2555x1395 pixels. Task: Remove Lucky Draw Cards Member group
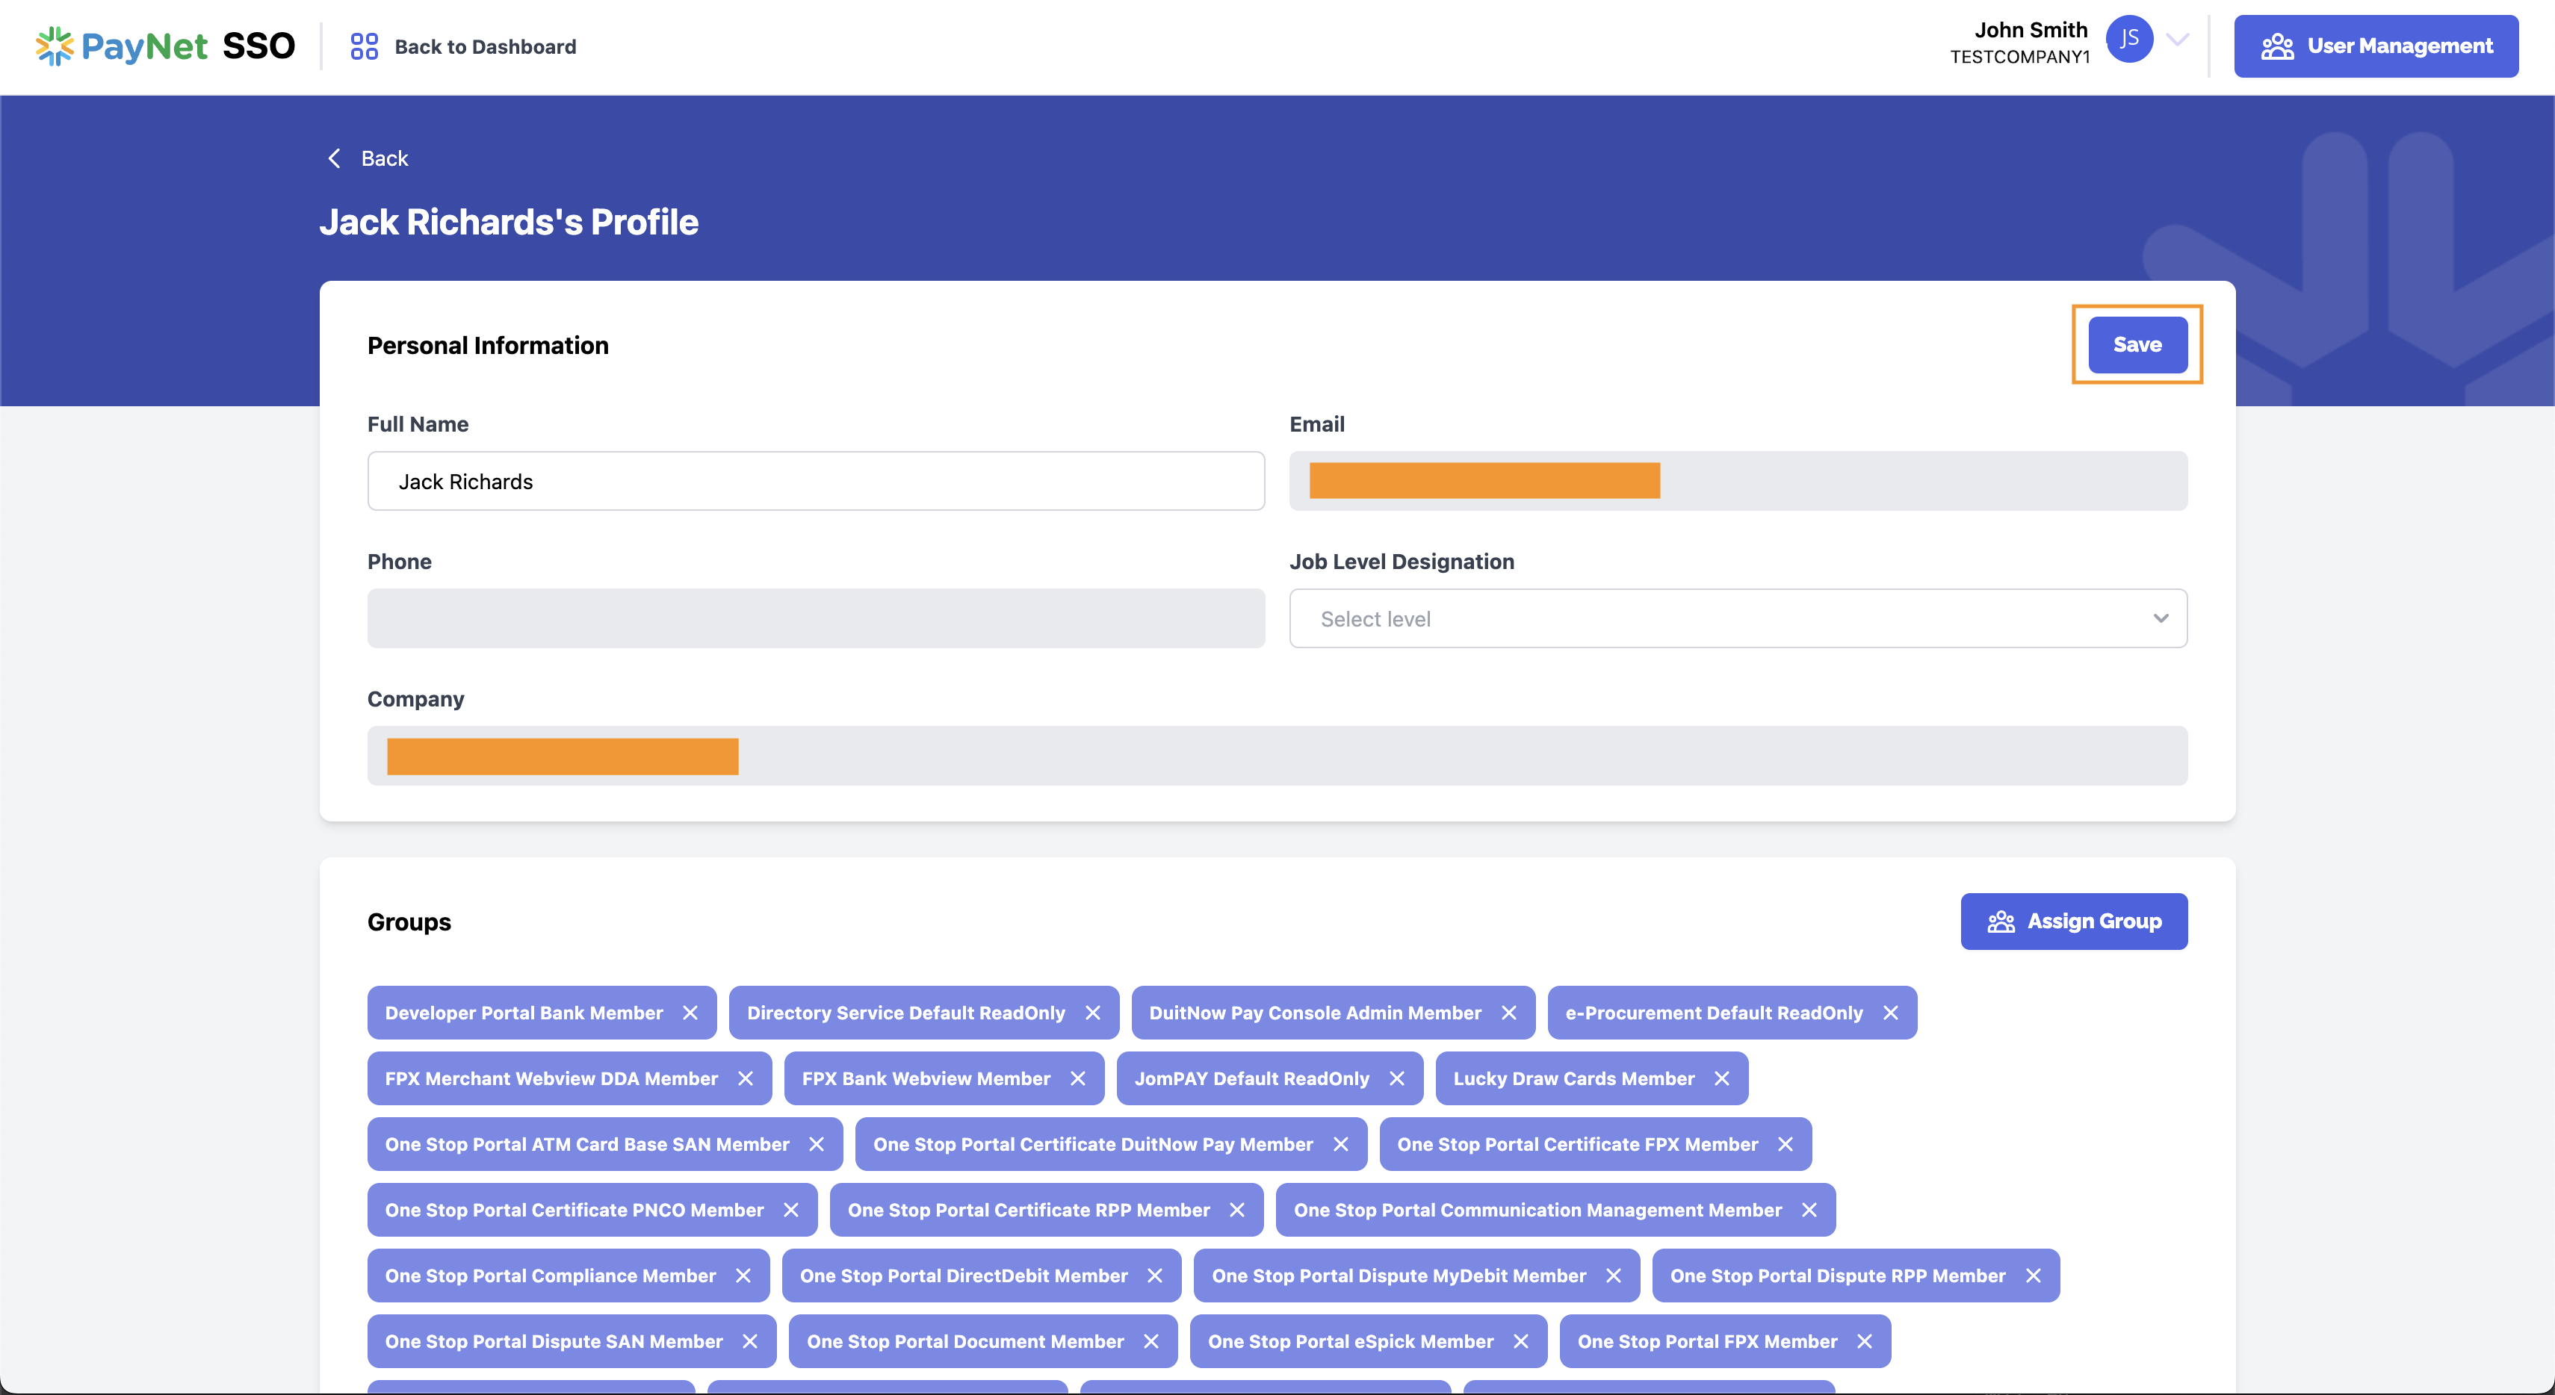coord(1722,1078)
